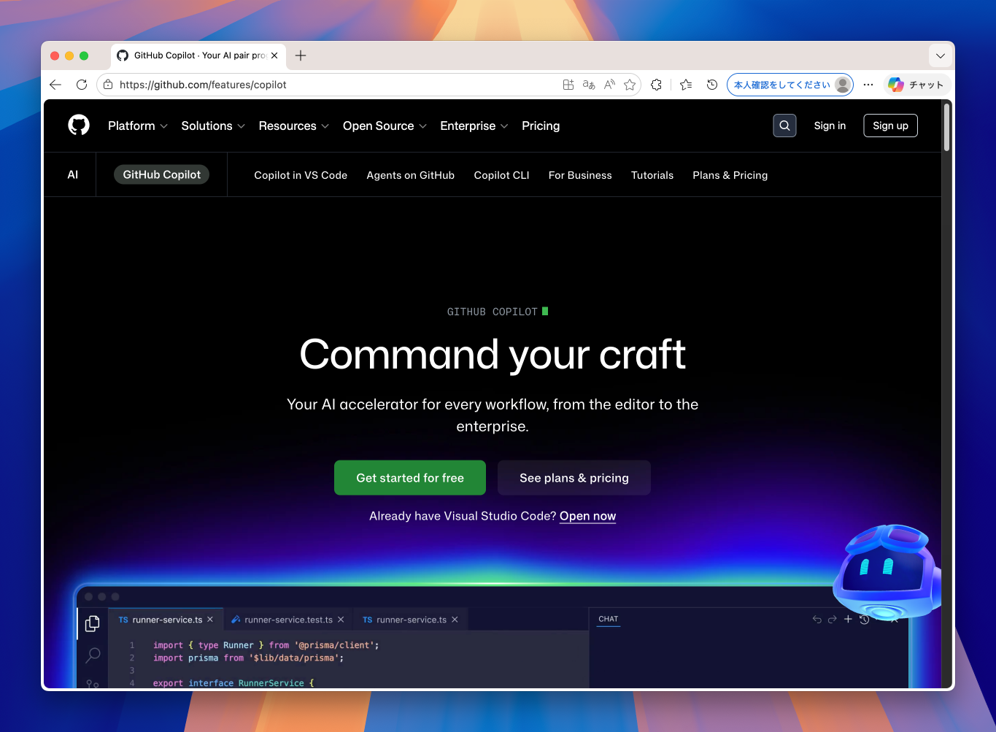This screenshot has width=996, height=732.
Task: Click the Get started for free button
Action: [x=409, y=477]
